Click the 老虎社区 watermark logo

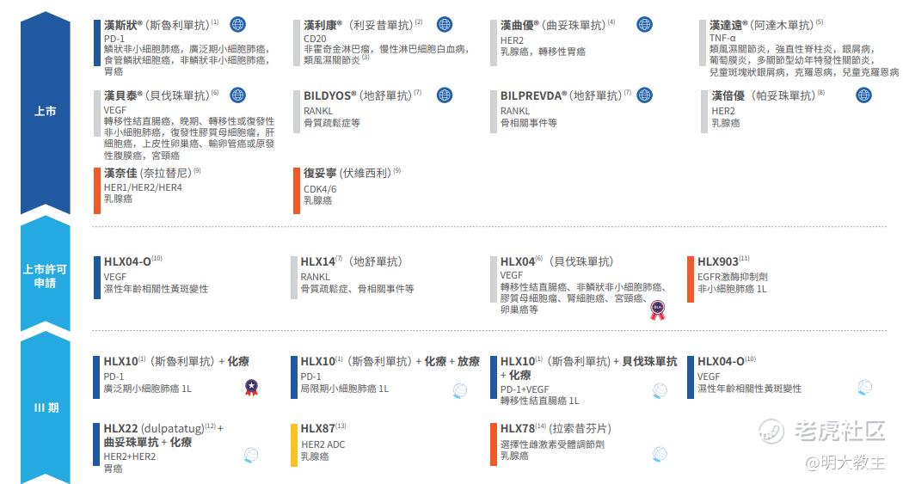822,431
